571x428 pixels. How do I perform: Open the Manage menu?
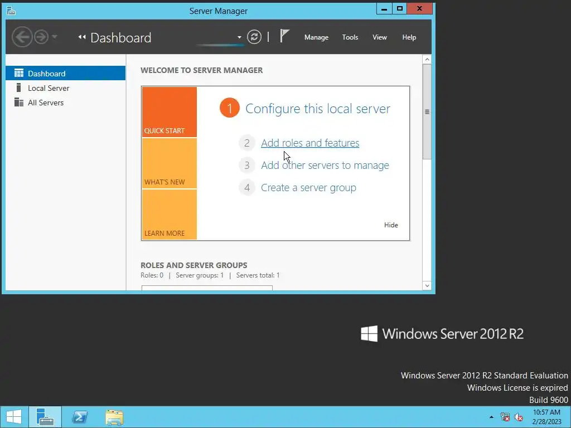click(316, 37)
